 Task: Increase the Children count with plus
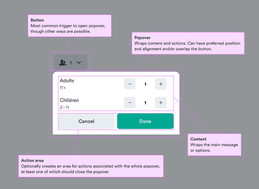click(161, 103)
